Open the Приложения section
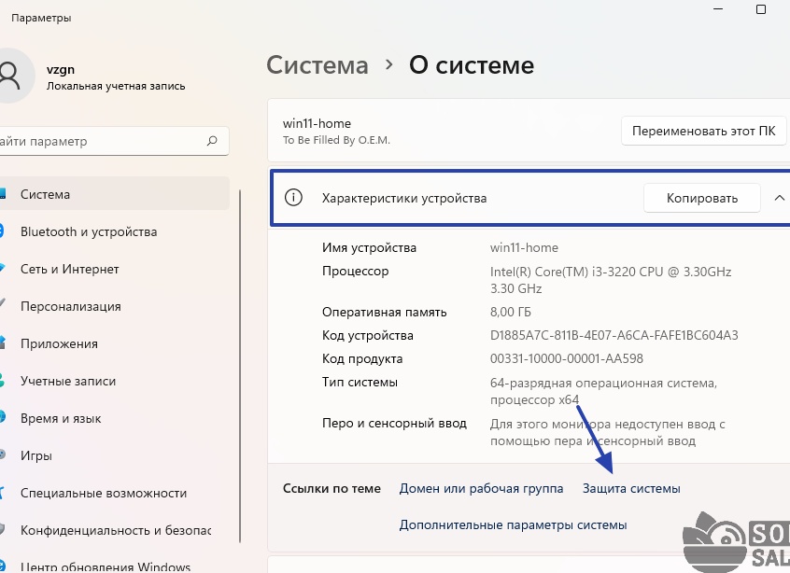The image size is (790, 573). pyautogui.click(x=114, y=343)
